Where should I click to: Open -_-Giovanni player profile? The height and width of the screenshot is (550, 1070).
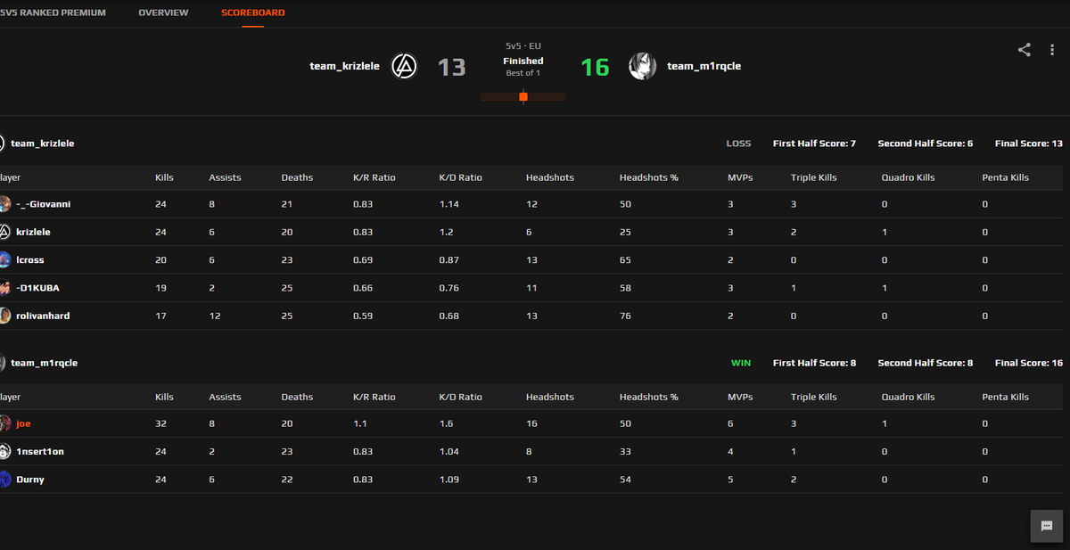(43, 204)
